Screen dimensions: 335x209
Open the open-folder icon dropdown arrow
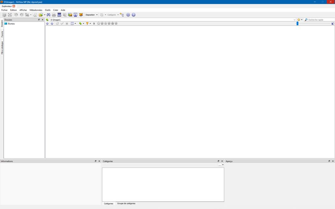tap(44, 15)
